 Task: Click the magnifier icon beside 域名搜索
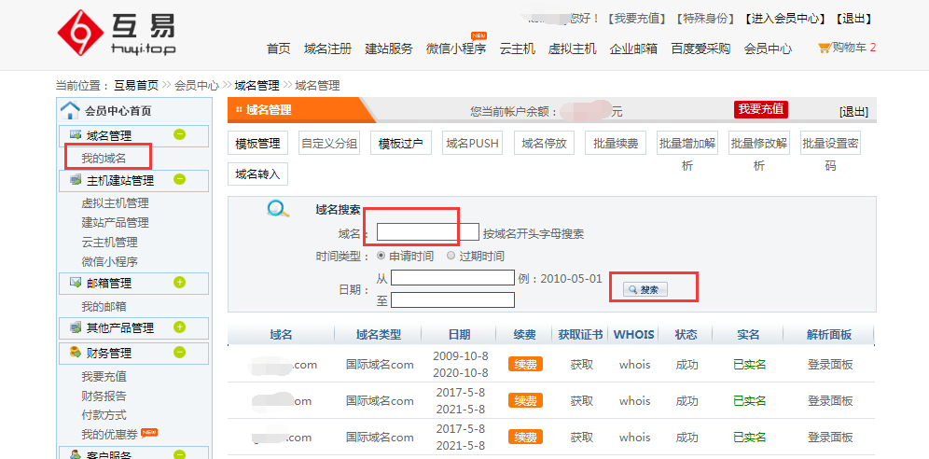pyautogui.click(x=278, y=209)
